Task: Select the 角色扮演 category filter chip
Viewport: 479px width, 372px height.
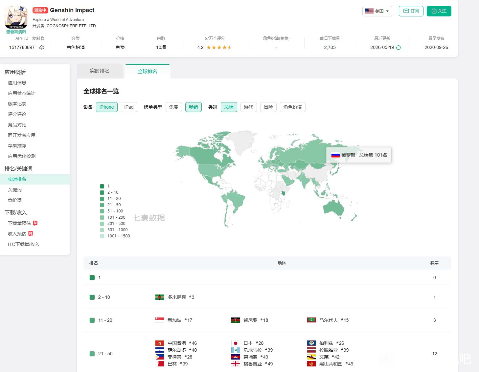Action: [x=293, y=107]
